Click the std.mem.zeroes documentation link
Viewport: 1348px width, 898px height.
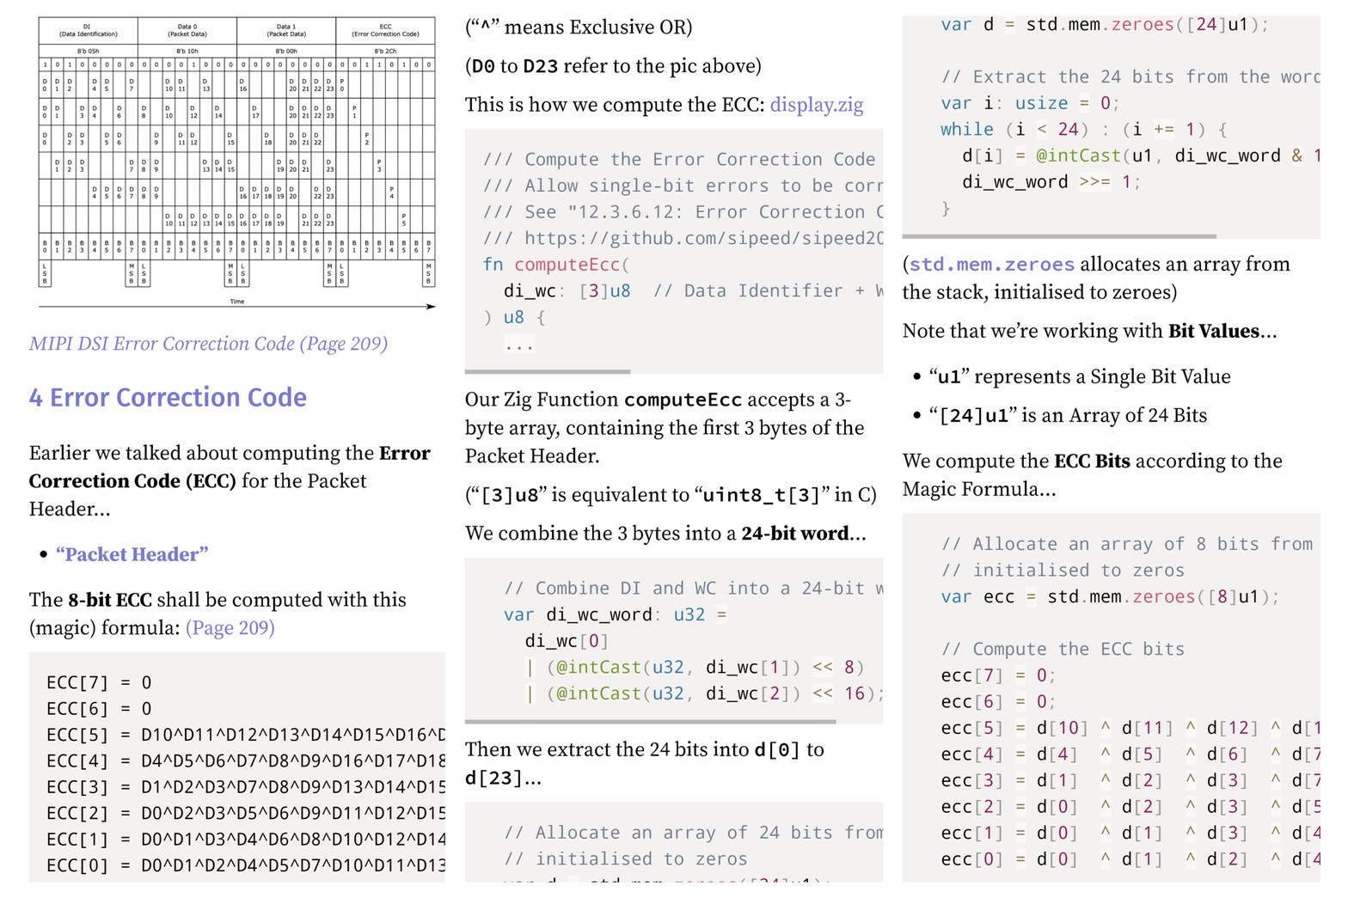pos(991,265)
